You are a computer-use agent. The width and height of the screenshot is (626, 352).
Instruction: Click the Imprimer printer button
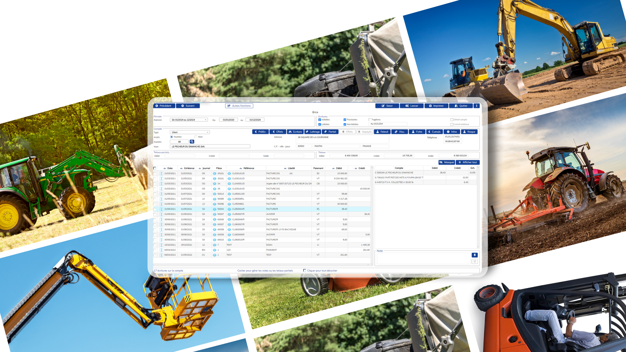tap(436, 106)
